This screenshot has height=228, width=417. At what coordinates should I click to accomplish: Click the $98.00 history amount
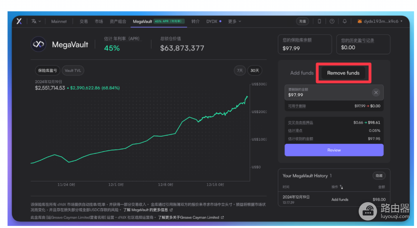click(x=379, y=200)
